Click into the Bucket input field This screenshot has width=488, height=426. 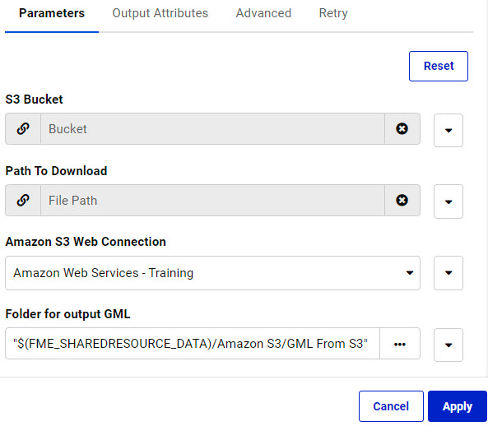[x=212, y=129]
